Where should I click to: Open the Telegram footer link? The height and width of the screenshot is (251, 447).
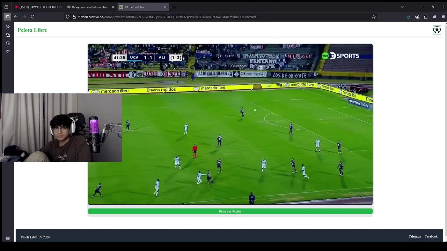click(415, 237)
